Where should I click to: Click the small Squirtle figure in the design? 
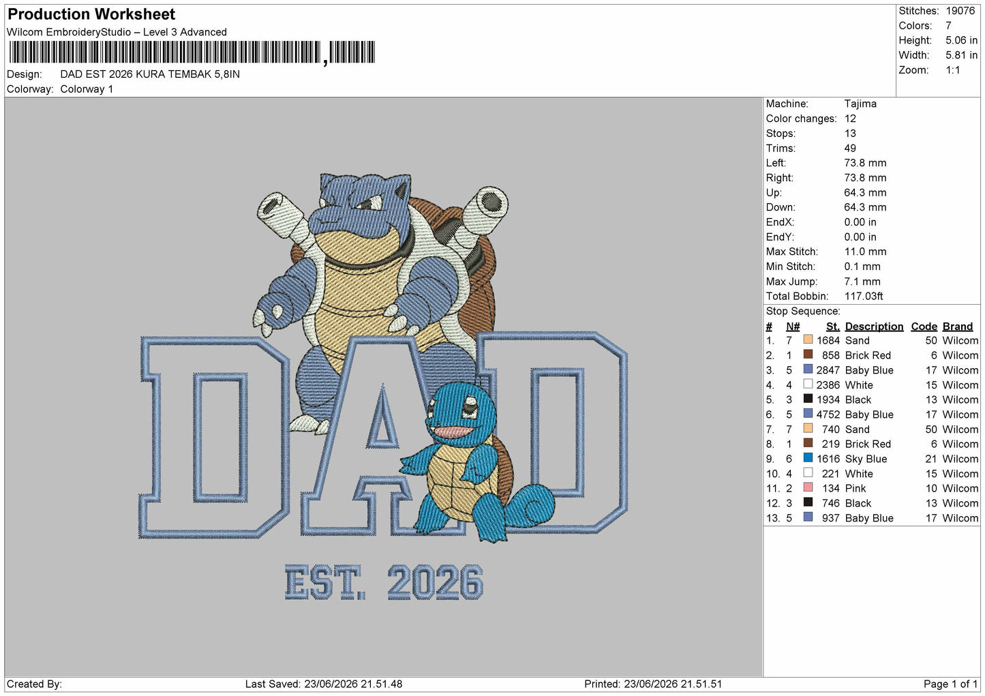(x=476, y=462)
